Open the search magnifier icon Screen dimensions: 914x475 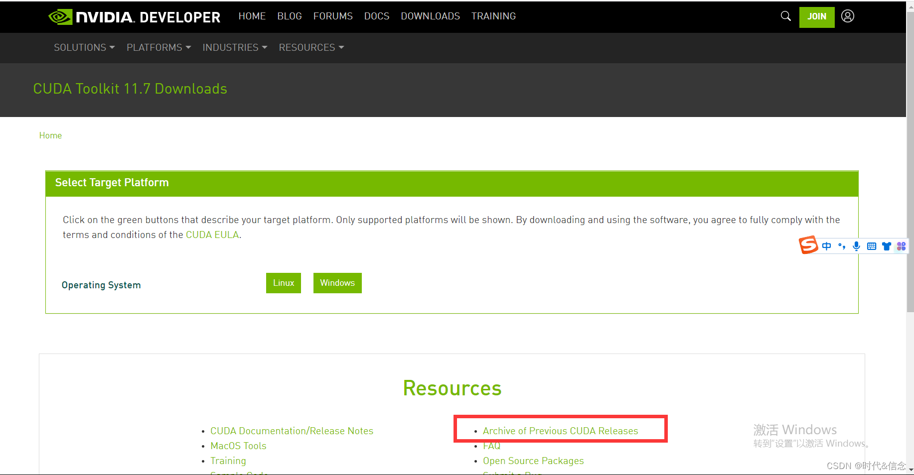tap(786, 16)
